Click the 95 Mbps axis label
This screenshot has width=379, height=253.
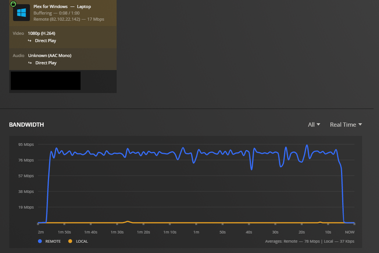click(x=26, y=144)
